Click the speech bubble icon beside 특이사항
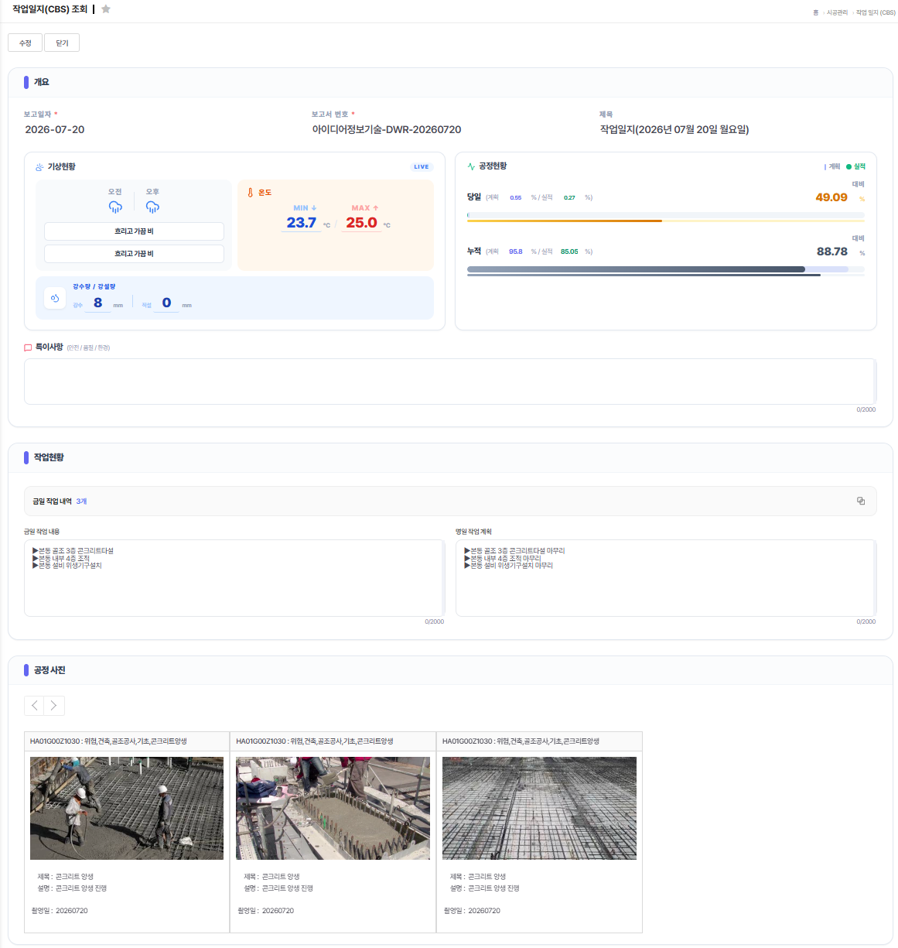The width and height of the screenshot is (898, 948). [x=28, y=347]
